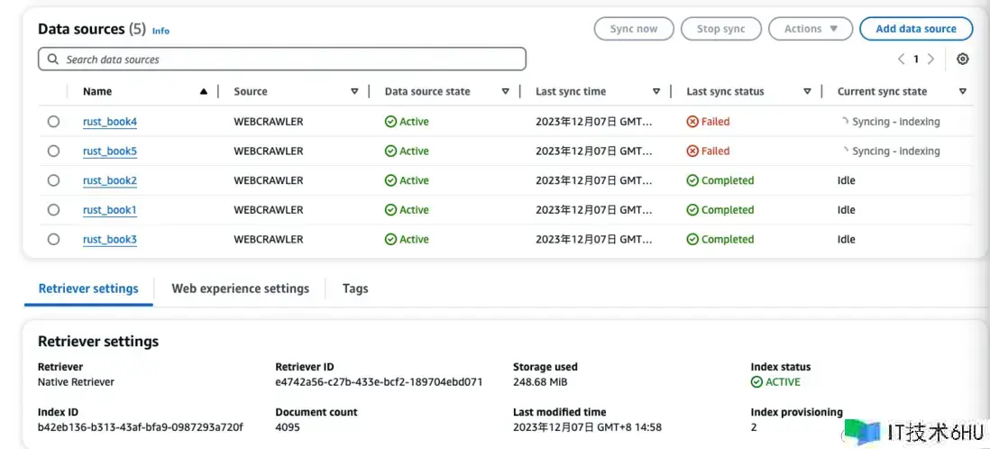The image size is (990, 449).
Task: Click Failed status icon for rust_book5
Action: click(692, 151)
